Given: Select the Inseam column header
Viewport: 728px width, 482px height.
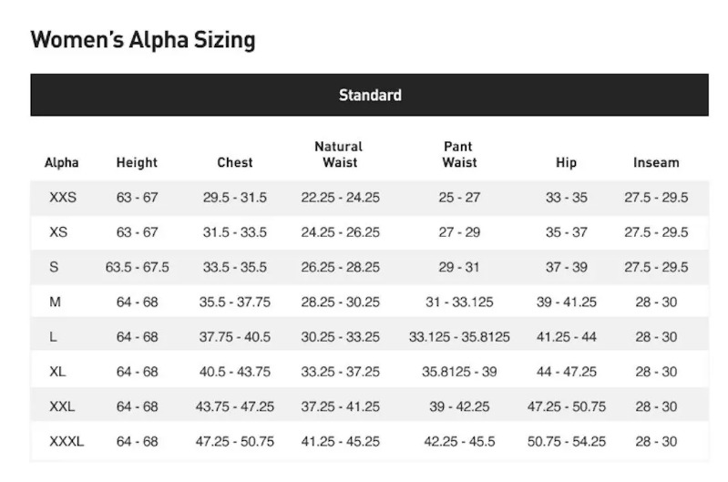Looking at the screenshot, I should [x=656, y=162].
